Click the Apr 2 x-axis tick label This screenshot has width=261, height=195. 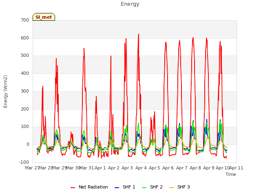point(114,168)
